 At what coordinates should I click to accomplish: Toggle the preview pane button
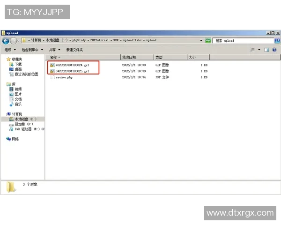click(266, 50)
